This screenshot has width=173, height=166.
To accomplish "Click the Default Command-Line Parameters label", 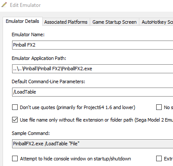I will pos(48,81).
